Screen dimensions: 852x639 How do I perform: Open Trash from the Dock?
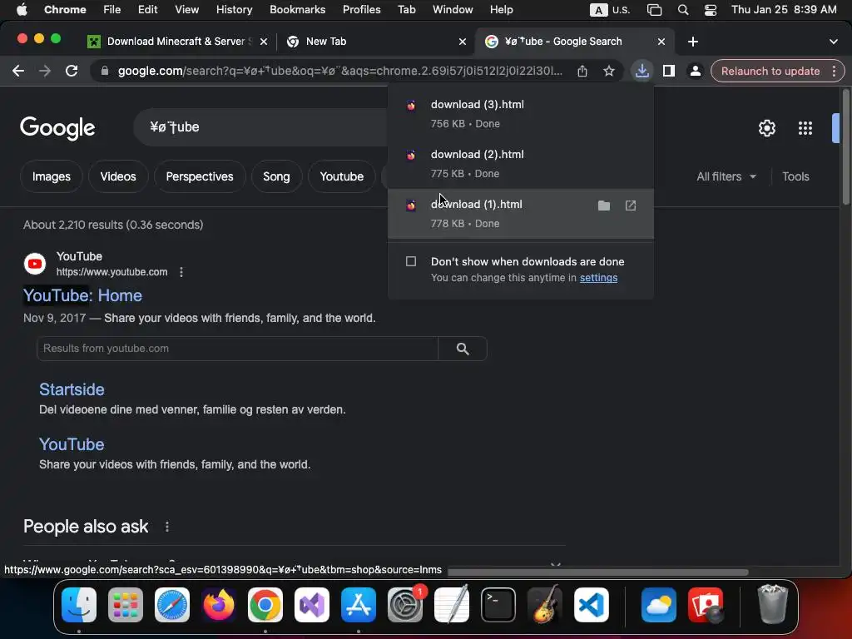pyautogui.click(x=772, y=605)
